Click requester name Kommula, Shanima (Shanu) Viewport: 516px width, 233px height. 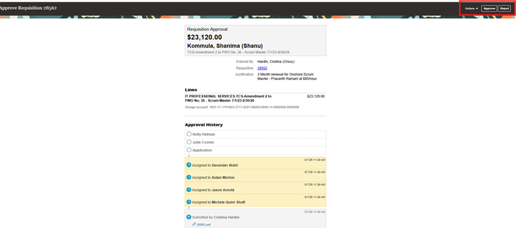click(225, 46)
